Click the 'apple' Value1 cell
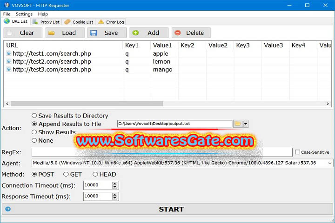Viewport: 335px width, 223px height. (x=161, y=53)
